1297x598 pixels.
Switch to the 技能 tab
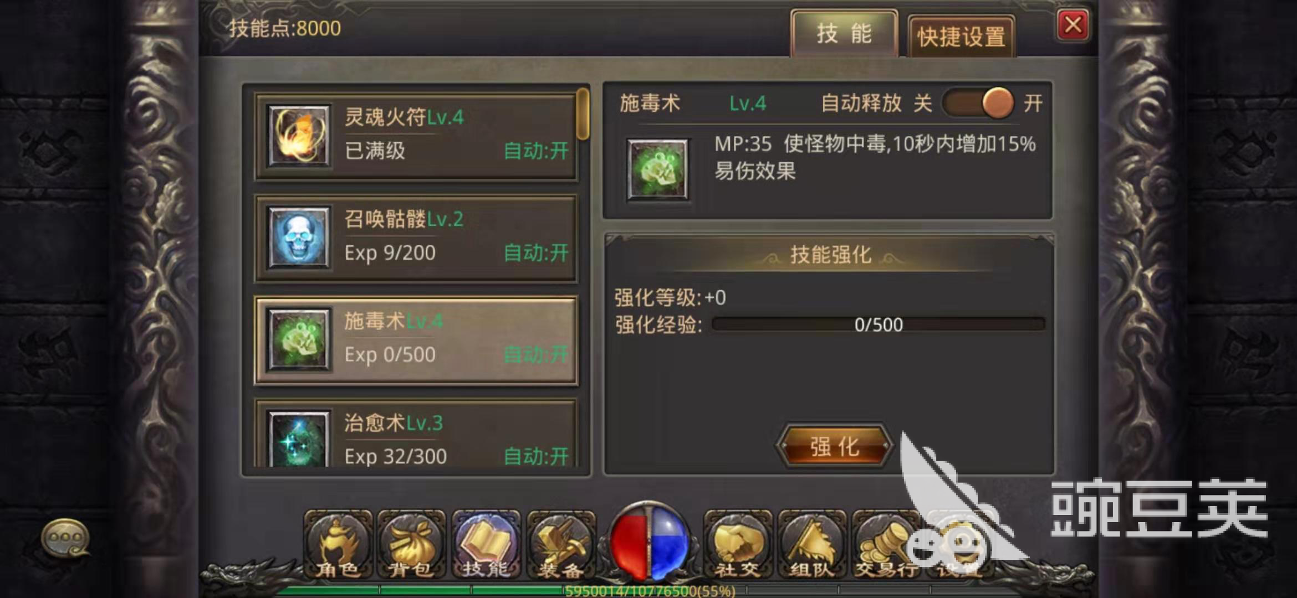point(844,34)
